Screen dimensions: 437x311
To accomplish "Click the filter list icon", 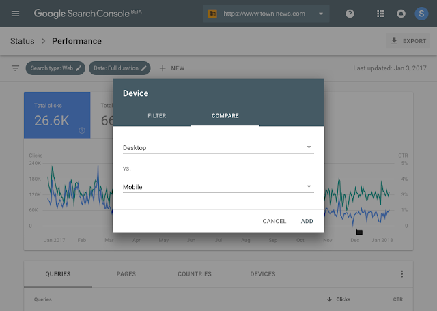I will (15, 68).
